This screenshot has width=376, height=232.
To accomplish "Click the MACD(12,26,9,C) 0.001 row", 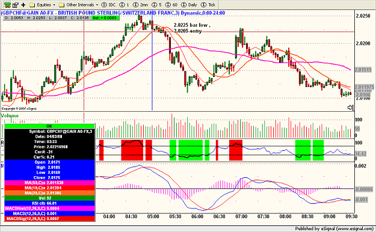I will coord(49,213).
